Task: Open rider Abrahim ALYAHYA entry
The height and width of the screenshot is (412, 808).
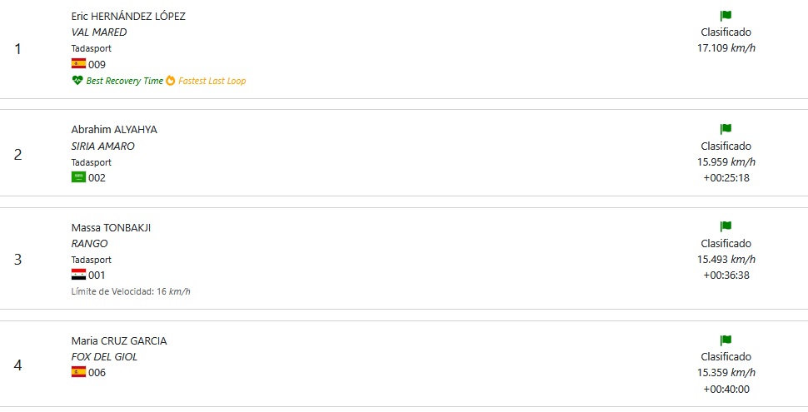Action: point(114,130)
